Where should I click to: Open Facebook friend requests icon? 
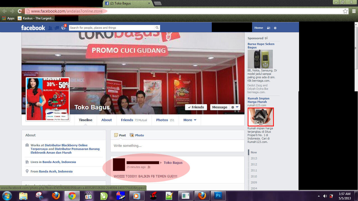50,28
